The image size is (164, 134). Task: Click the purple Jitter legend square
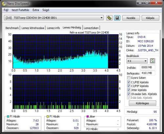point(88,117)
